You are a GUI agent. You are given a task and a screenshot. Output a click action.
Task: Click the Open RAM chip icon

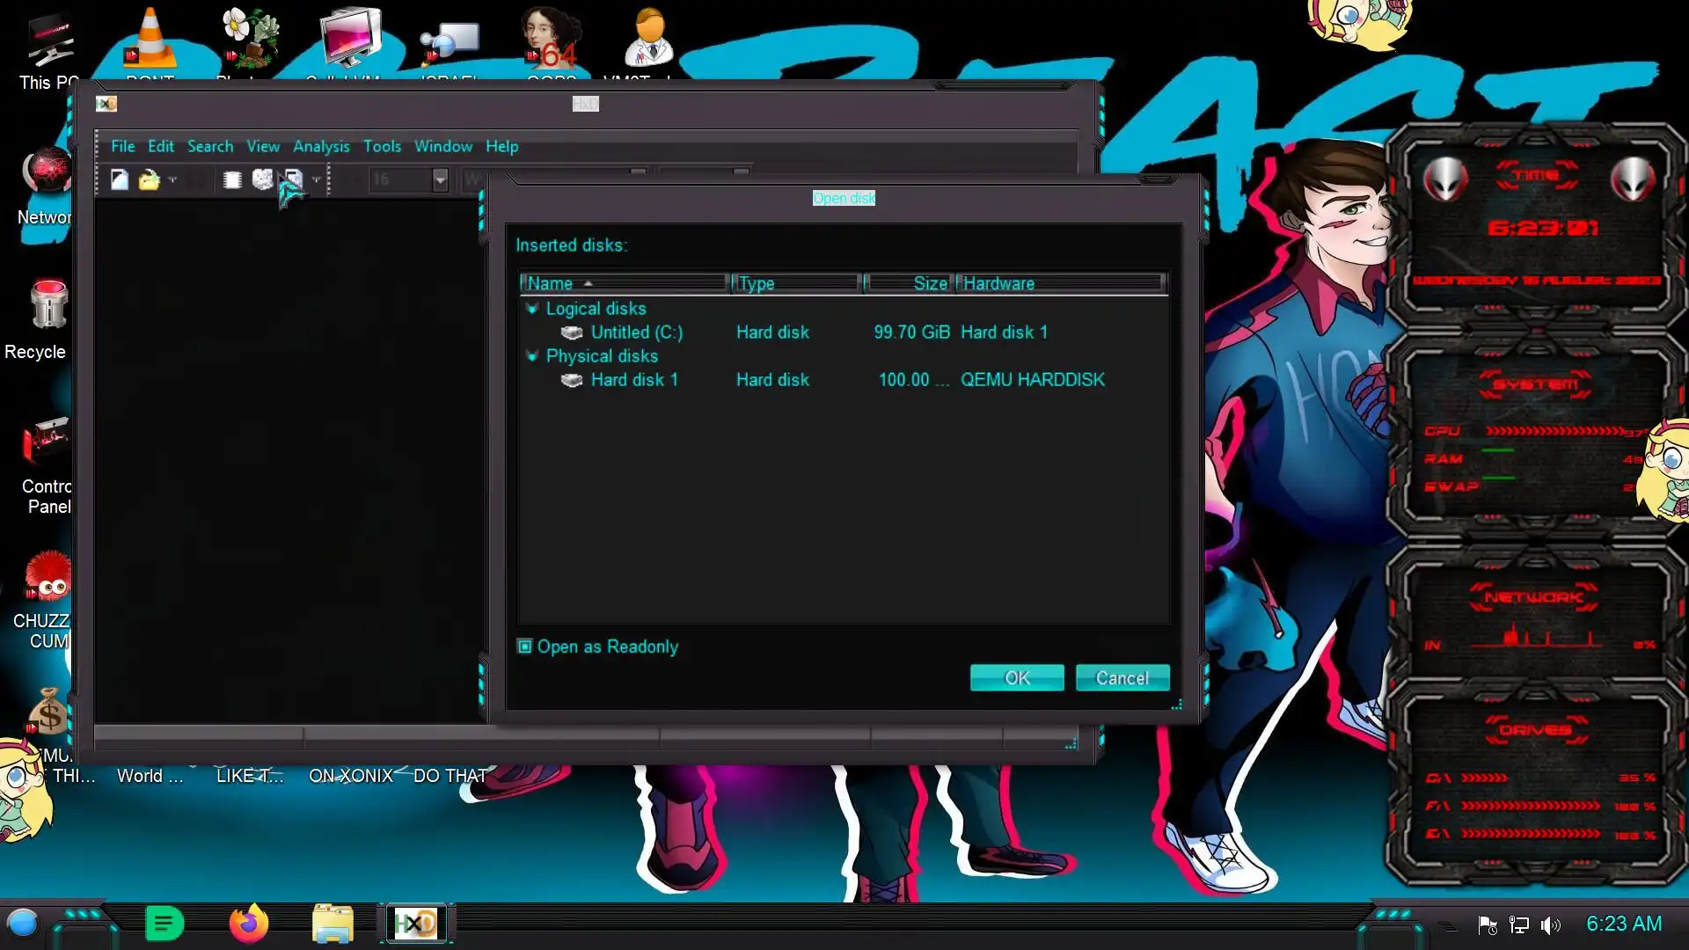click(232, 180)
